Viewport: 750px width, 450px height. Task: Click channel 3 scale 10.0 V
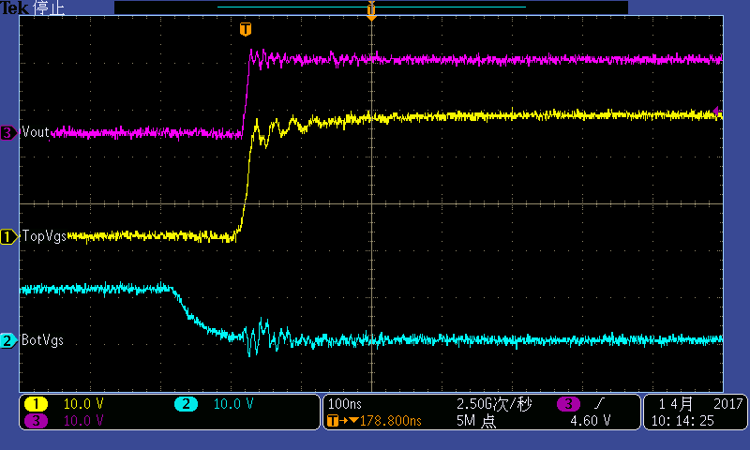[x=83, y=421]
